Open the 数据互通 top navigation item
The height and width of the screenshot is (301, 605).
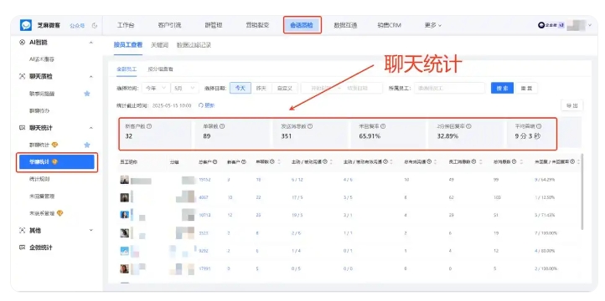[345, 25]
